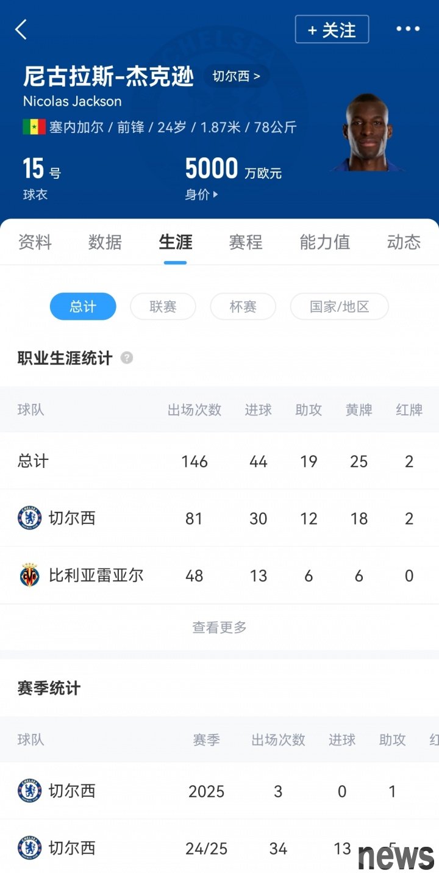The width and height of the screenshot is (439, 873).
Task: Tap the back arrow icon
Action: point(21,29)
